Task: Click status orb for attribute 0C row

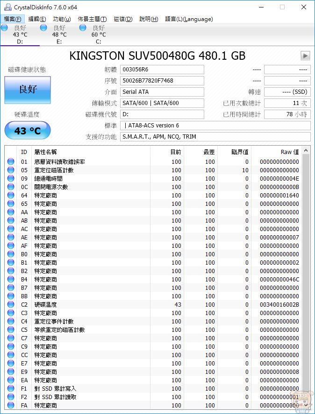Action: tap(11, 187)
